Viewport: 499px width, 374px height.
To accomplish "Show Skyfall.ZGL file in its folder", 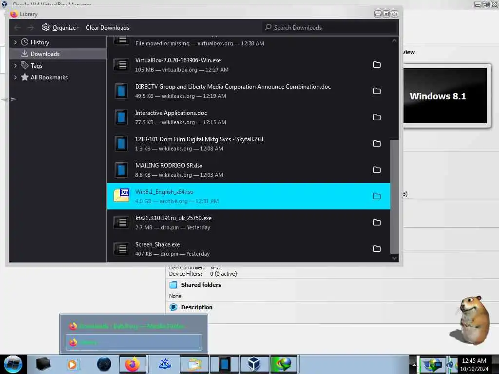I will coord(377,144).
